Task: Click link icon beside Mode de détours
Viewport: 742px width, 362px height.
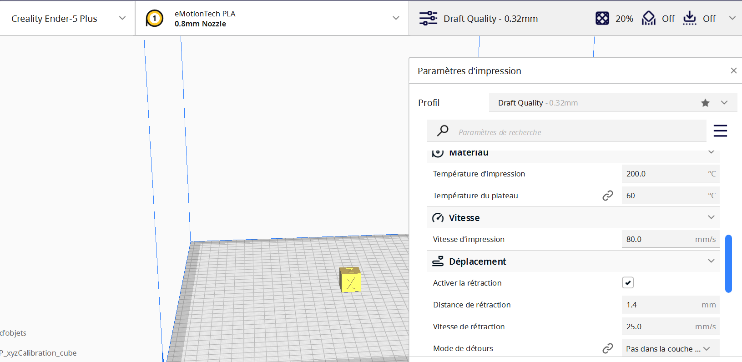Action: pos(608,348)
